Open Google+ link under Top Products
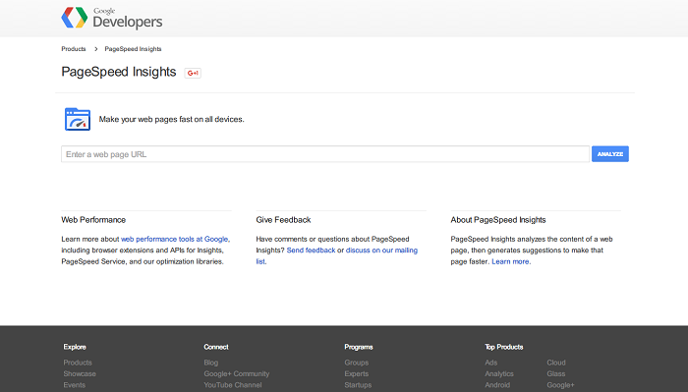This screenshot has height=392, width=688. (560, 385)
